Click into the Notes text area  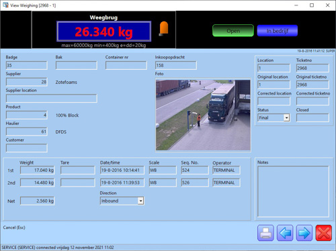(293, 191)
